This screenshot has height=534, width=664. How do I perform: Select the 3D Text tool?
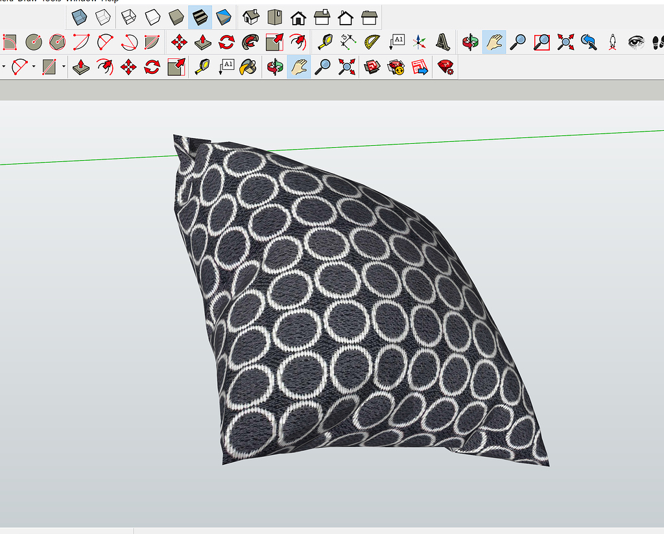[444, 41]
